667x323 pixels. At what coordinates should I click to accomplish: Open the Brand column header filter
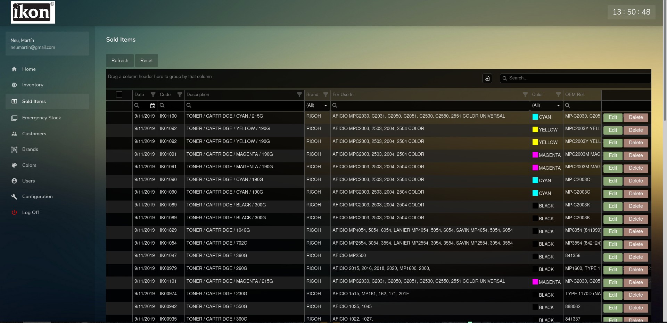[326, 95]
